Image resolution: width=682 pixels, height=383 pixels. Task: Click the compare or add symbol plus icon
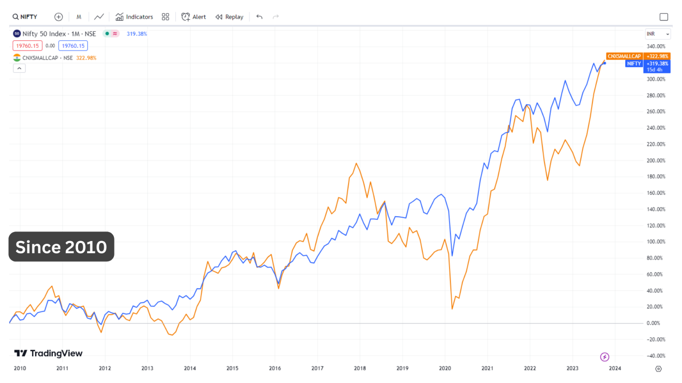[58, 16]
